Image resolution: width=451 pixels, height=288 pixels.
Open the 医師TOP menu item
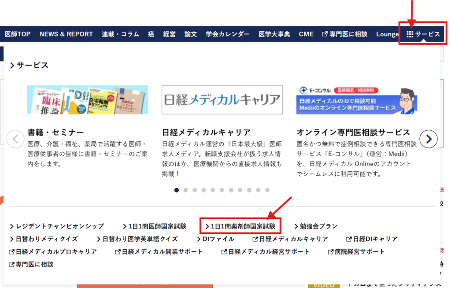(x=18, y=34)
